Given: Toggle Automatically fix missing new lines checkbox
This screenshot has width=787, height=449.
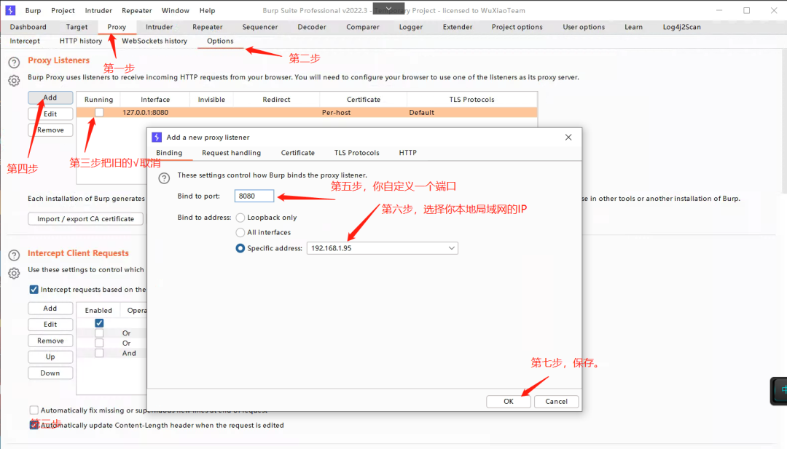Looking at the screenshot, I should (34, 410).
